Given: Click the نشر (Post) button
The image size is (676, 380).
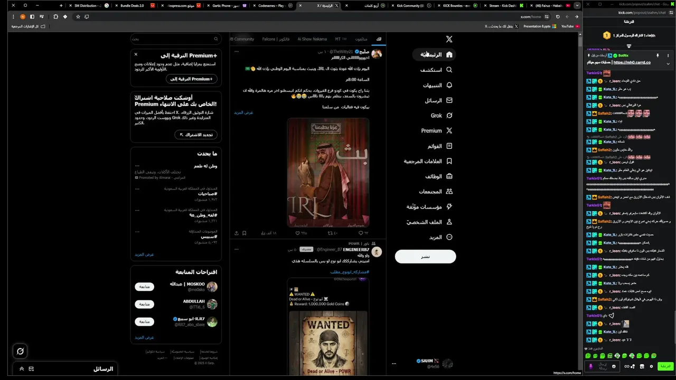Looking at the screenshot, I should coord(425,256).
